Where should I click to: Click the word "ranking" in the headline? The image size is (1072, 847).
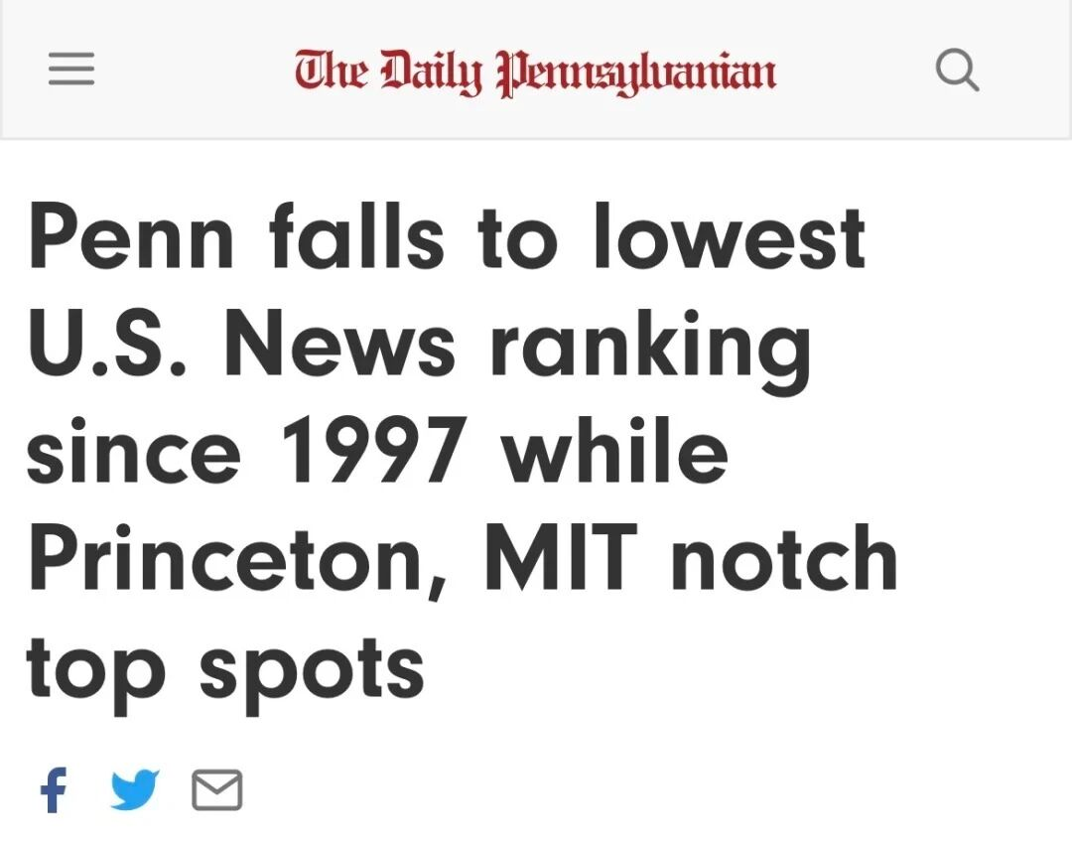(649, 347)
